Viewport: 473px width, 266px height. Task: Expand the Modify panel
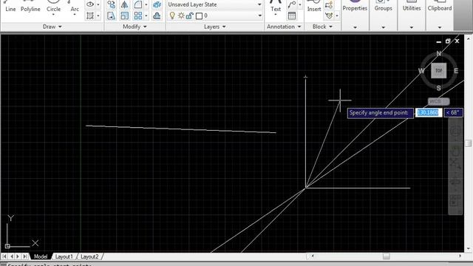[135, 27]
